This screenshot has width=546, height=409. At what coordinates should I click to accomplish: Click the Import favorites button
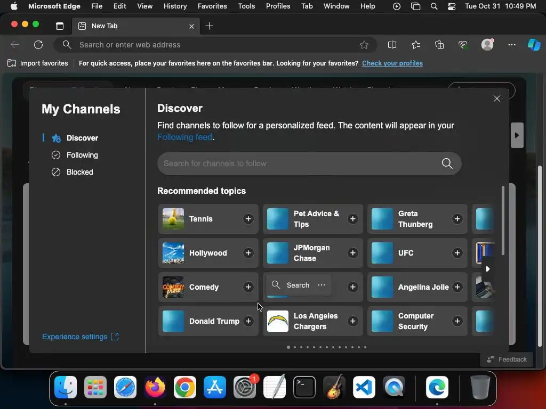(38, 63)
